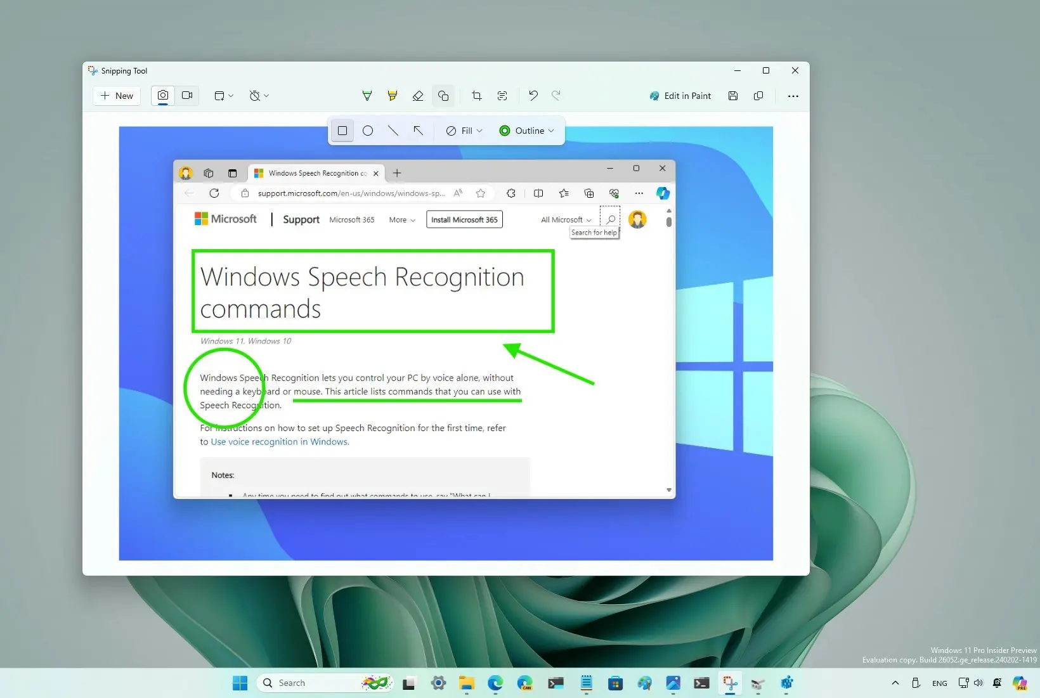Open Microsoft Store from taskbar
Viewport: 1040px width, 698px height.
pos(615,683)
